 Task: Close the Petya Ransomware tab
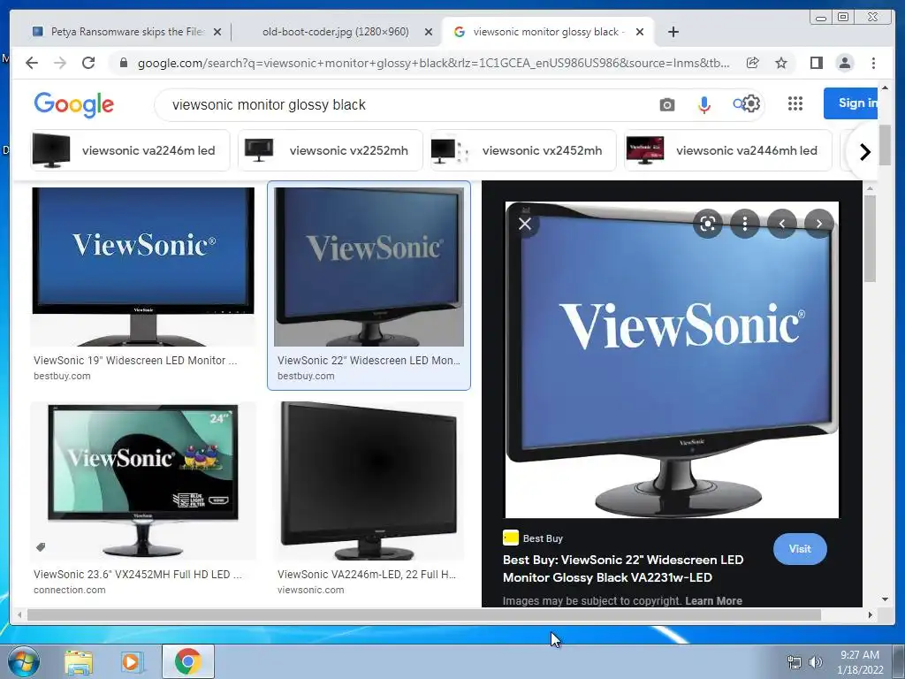point(217,33)
